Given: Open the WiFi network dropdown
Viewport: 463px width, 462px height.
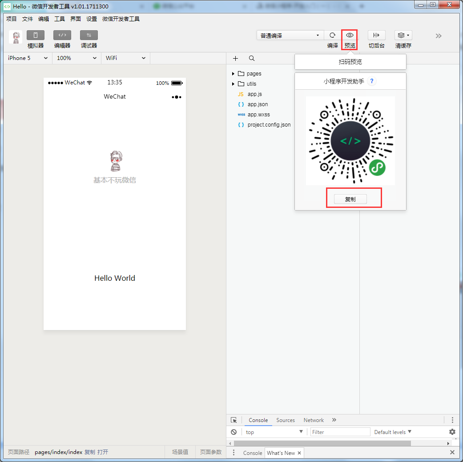Looking at the screenshot, I should [126, 58].
